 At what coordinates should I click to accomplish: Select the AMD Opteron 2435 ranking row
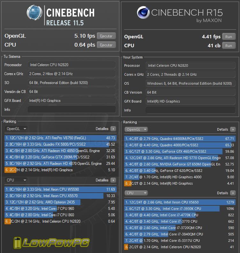click(60, 202)
